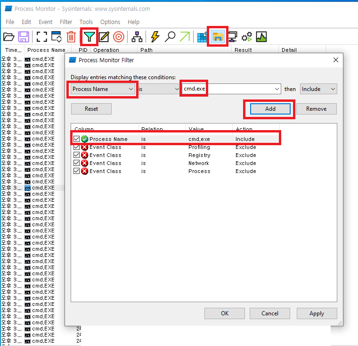This screenshot has width=358, height=346.
Task: Click the Find magnifier icon
Action: [170, 37]
